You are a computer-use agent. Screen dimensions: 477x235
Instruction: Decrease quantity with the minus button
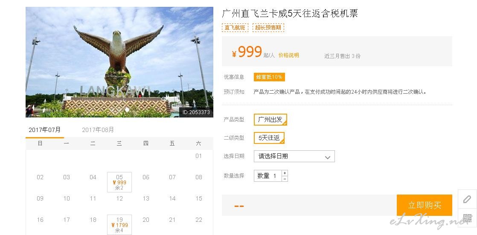click(x=285, y=179)
